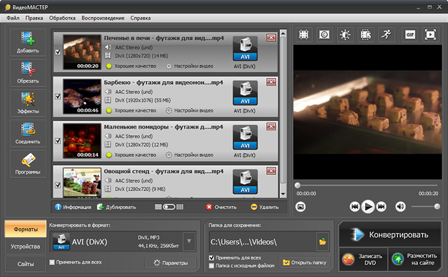Click the Удалить button
The width and height of the screenshot is (448, 277).
point(264,207)
